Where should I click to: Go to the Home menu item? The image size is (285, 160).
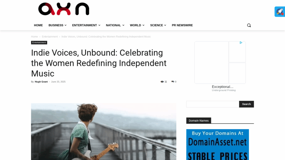point(38,25)
